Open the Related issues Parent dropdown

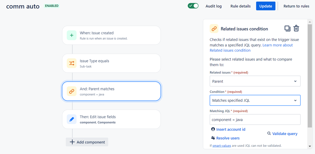(x=255, y=81)
